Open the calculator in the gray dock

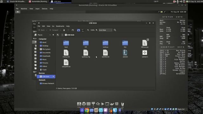click(117, 104)
